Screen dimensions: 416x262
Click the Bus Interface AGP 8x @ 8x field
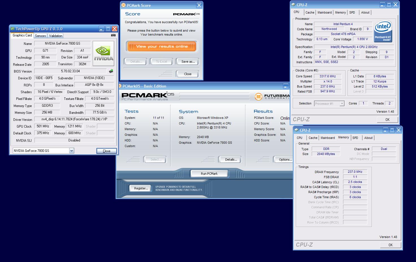pos(94,85)
